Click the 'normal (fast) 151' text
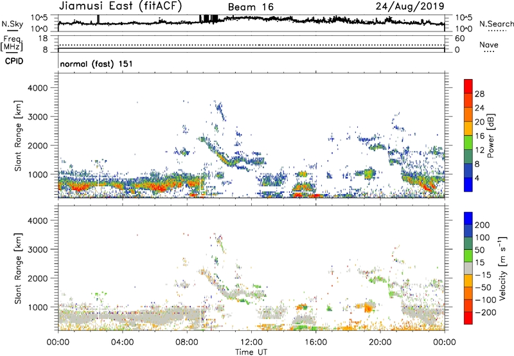The height and width of the screenshot is (356, 514). pos(96,64)
